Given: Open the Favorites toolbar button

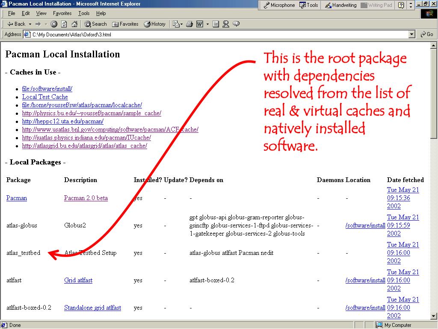Looking at the screenshot, I should (x=125, y=24).
